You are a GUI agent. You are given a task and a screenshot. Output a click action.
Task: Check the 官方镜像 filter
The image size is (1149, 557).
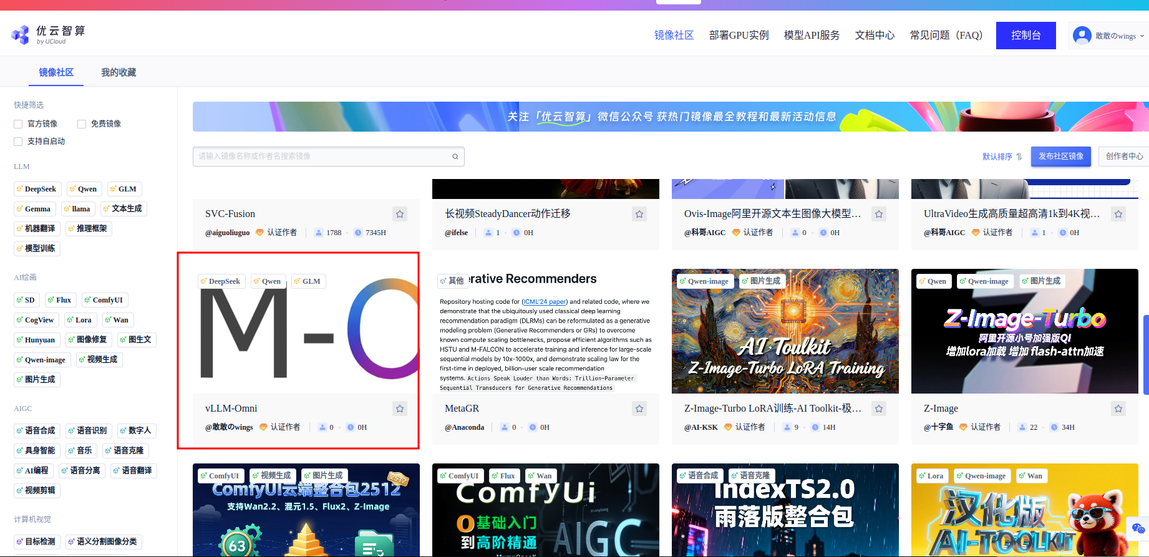(x=18, y=124)
